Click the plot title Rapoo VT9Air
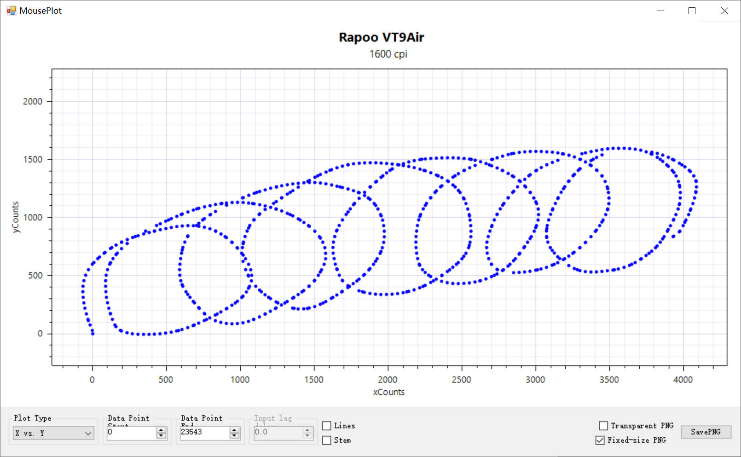 coord(382,37)
